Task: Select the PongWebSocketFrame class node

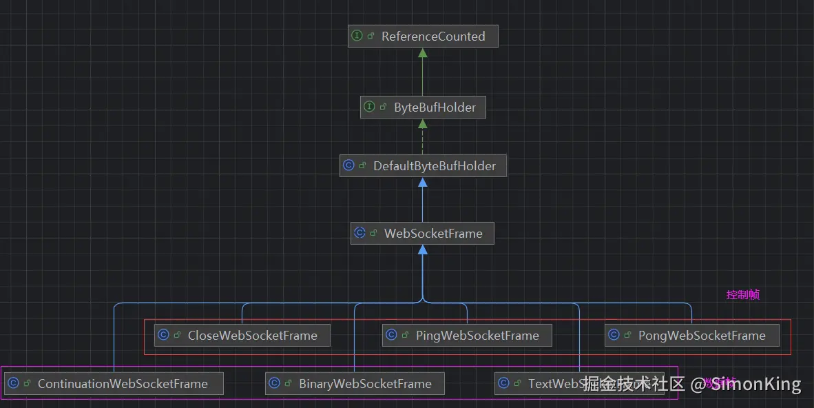Action: coord(692,335)
